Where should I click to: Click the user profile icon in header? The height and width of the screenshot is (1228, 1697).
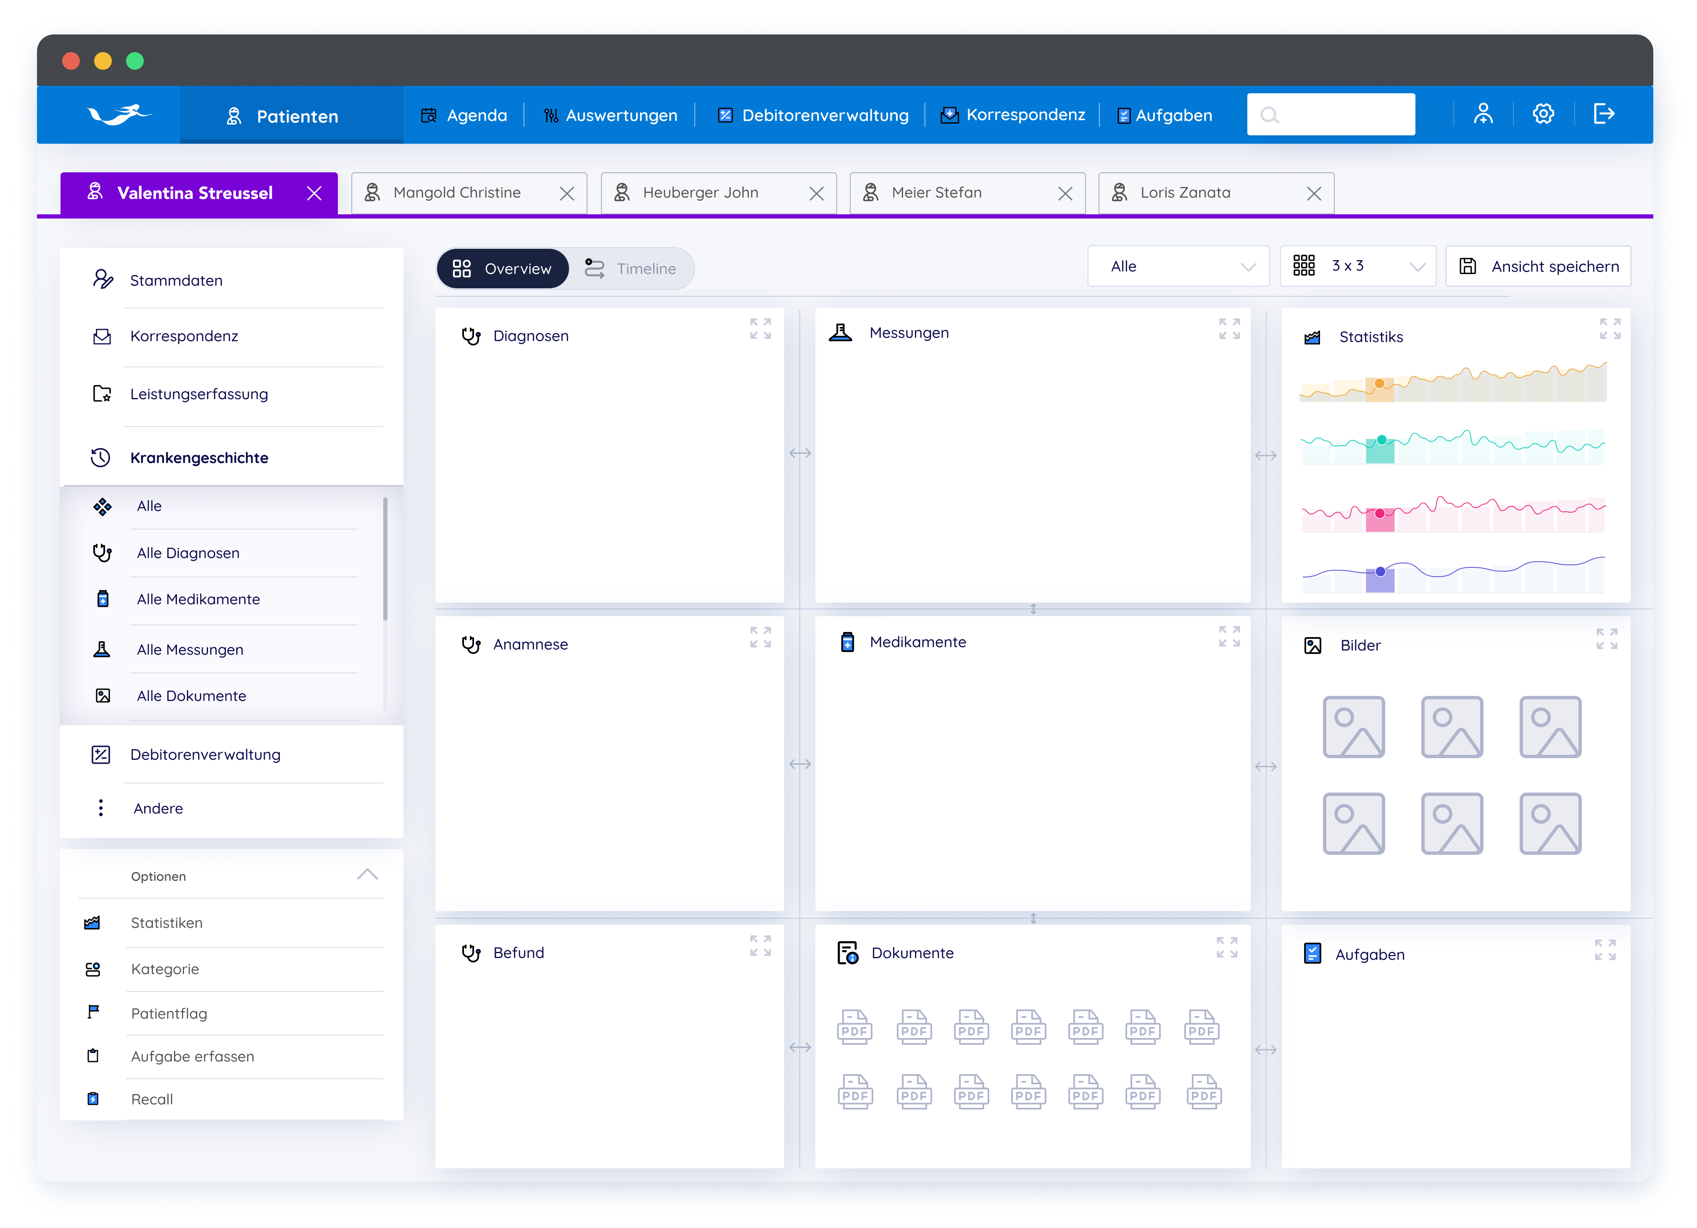pyautogui.click(x=1482, y=114)
